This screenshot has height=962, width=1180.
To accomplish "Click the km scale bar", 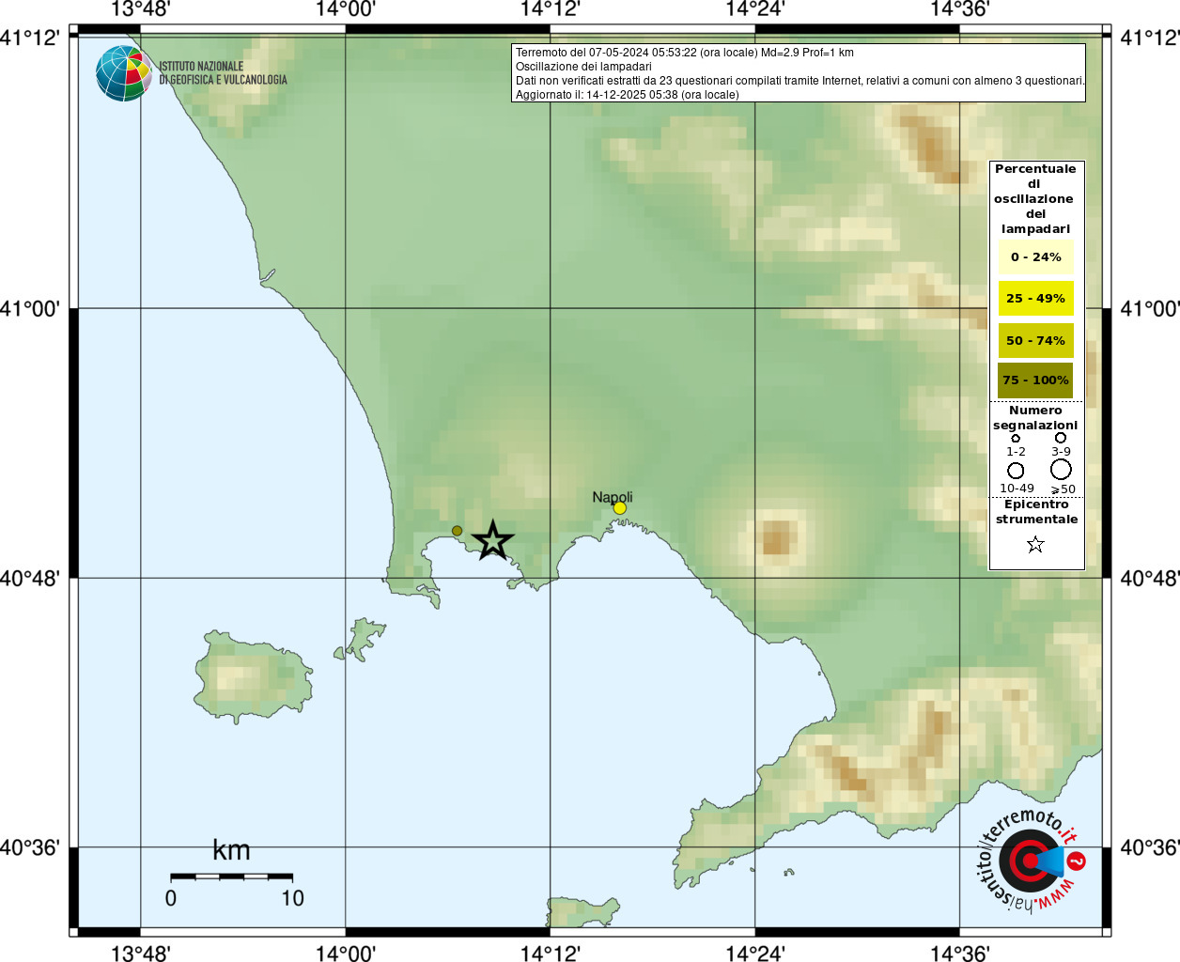I will pyautogui.click(x=231, y=877).
